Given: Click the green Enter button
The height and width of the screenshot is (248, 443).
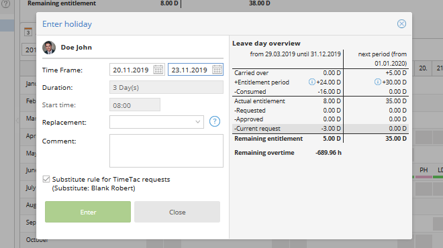Looking at the screenshot, I should (x=88, y=212).
